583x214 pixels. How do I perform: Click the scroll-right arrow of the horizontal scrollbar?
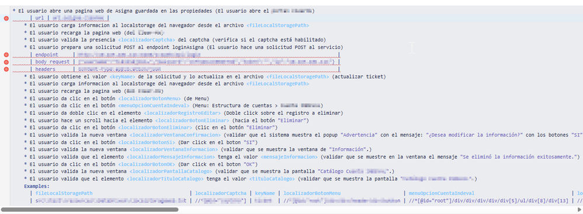(x=578, y=209)
